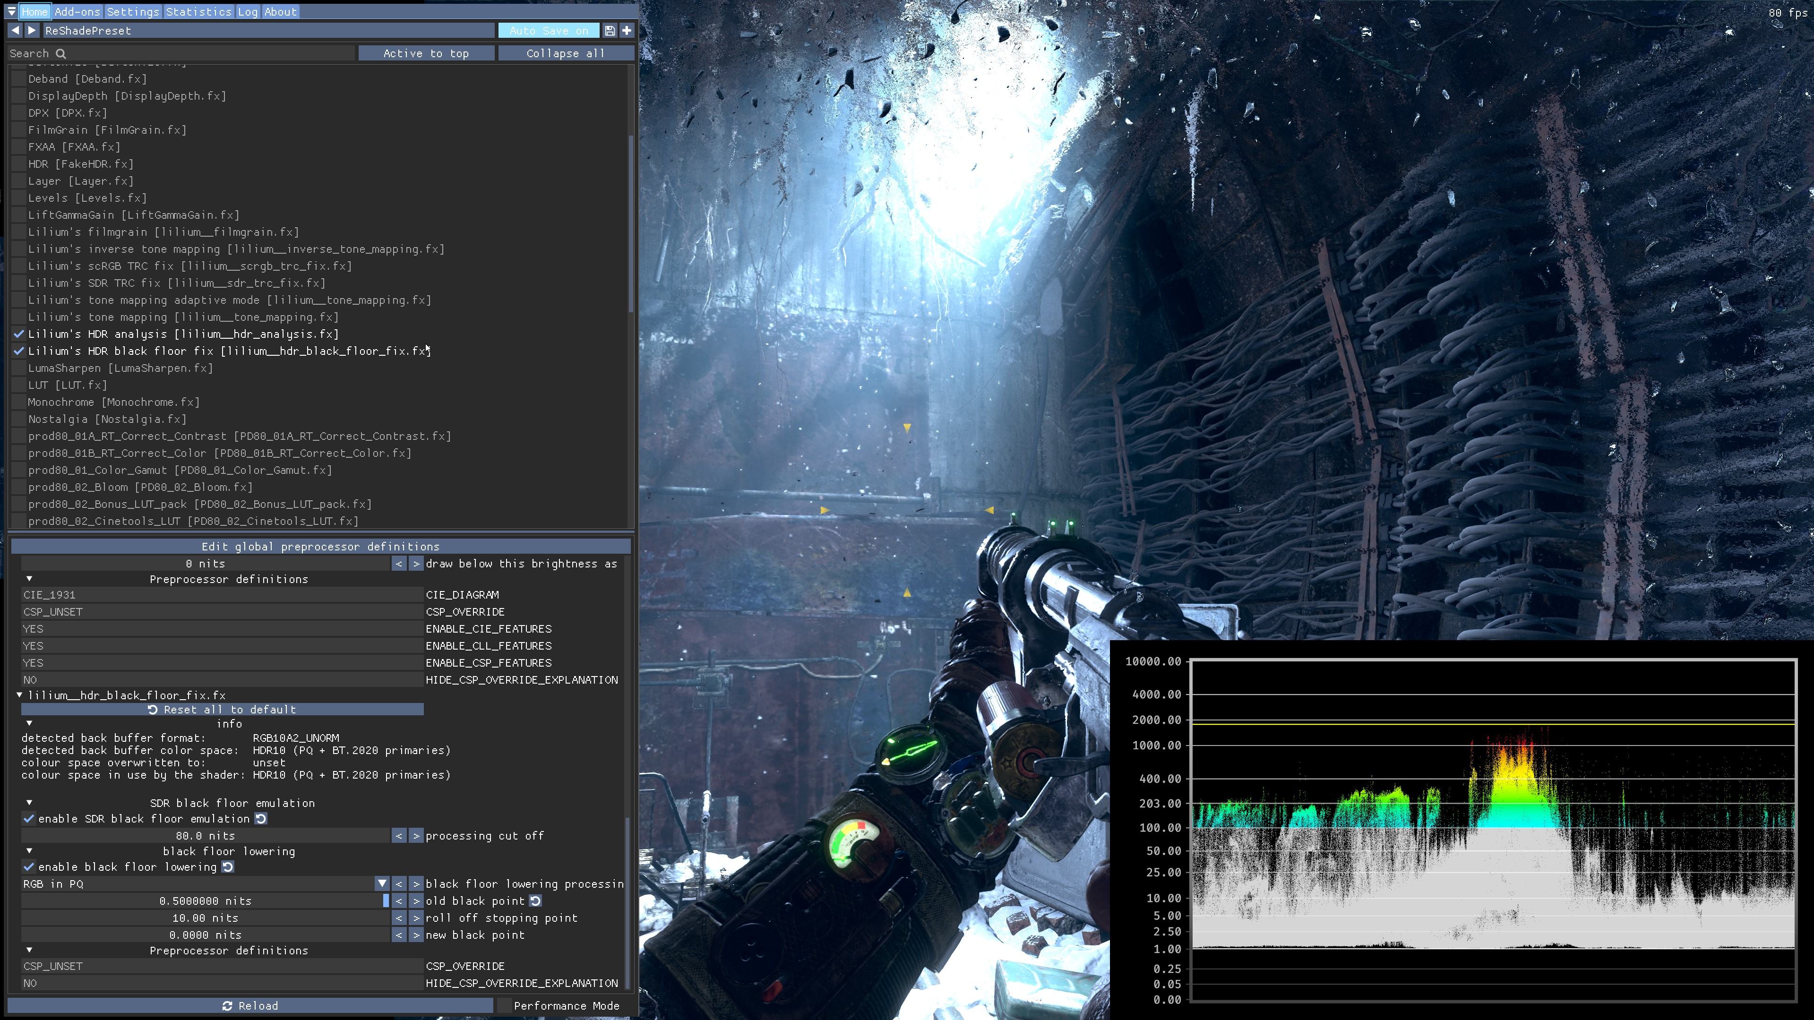Image resolution: width=1814 pixels, height=1020 pixels.
Task: Adjust the processing cut off 80.0 nits slider
Action: point(206,836)
